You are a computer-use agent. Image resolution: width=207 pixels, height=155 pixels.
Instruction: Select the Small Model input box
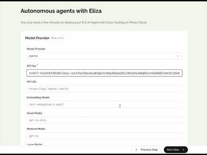pyautogui.click(x=104, y=120)
